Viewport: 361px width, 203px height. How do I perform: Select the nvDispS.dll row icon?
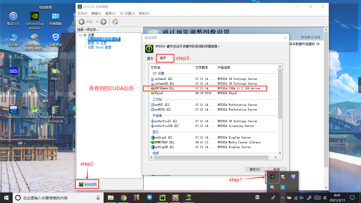point(152,137)
